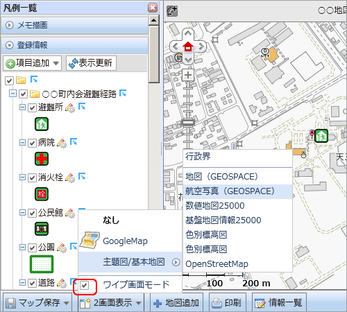Click the zoom level slider handle
Image resolution: width=347 pixels, height=312 pixels.
point(188,122)
